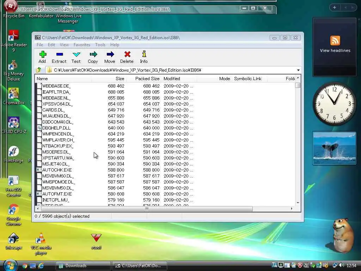The height and width of the screenshot is (271, 361).
Task: Select file MSJET40.DL_
Action: pyautogui.click(x=56, y=164)
